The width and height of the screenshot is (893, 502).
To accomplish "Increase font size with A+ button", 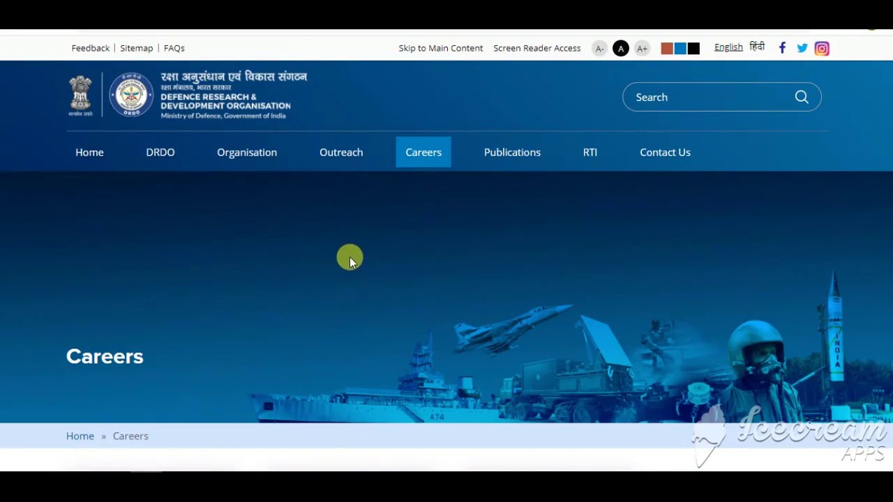I will 643,48.
